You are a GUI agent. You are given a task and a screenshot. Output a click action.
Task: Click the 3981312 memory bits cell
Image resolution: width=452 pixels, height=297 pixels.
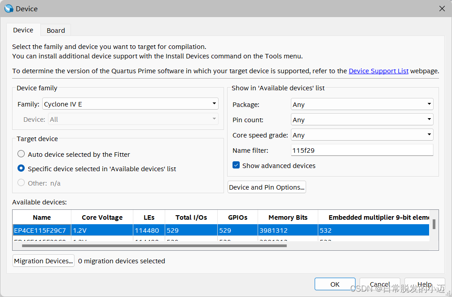[x=288, y=231]
